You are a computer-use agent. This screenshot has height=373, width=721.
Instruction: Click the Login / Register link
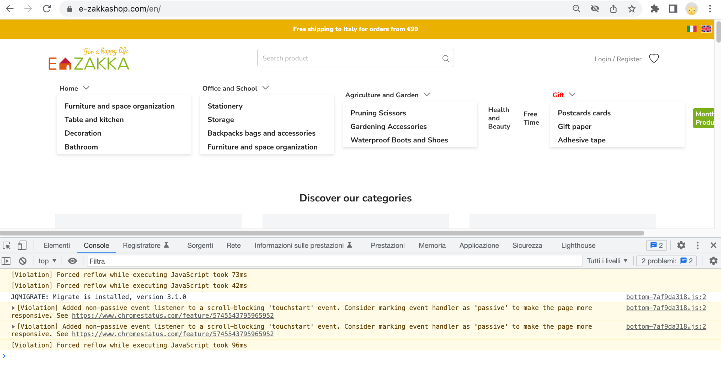tap(618, 59)
